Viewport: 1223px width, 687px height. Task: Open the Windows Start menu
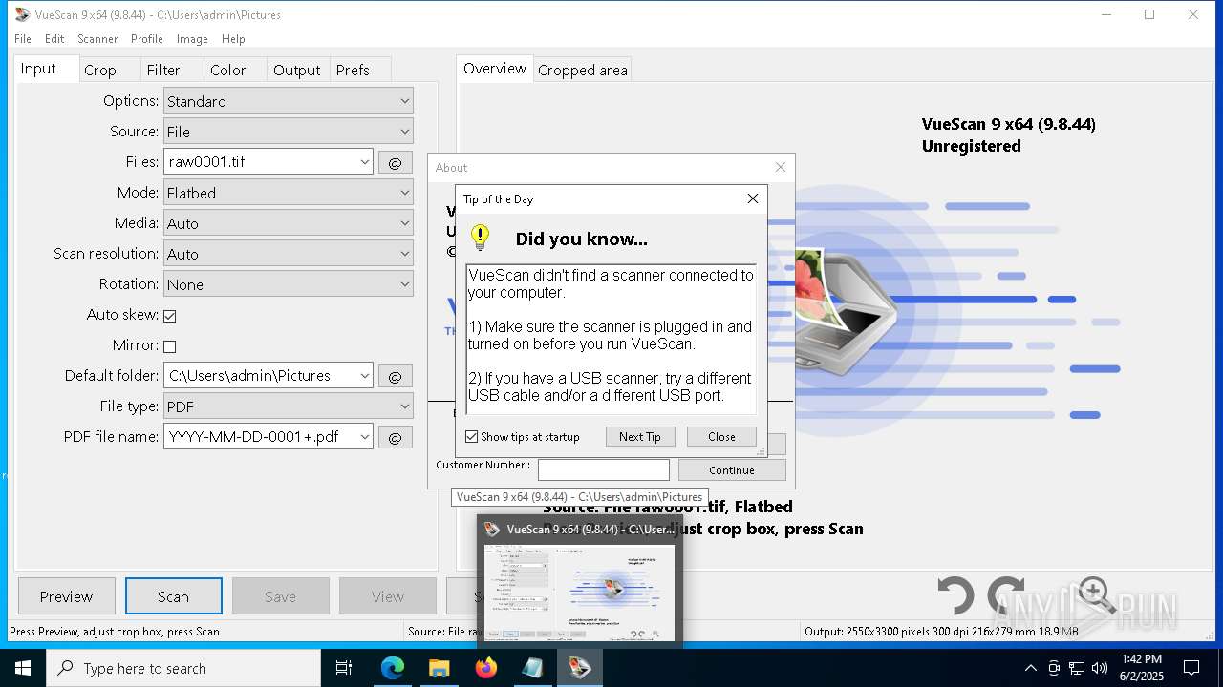(23, 668)
